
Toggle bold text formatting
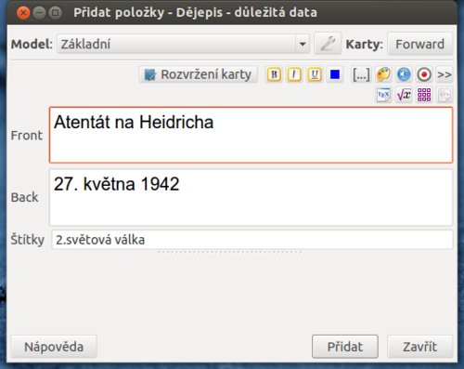click(274, 74)
